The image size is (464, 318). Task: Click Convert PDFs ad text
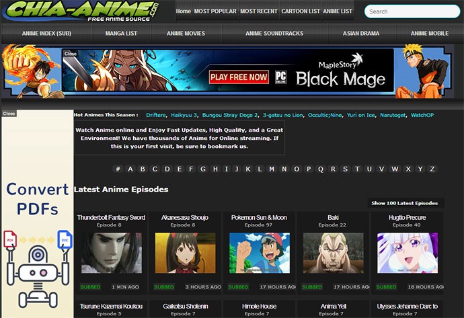[x=37, y=199]
